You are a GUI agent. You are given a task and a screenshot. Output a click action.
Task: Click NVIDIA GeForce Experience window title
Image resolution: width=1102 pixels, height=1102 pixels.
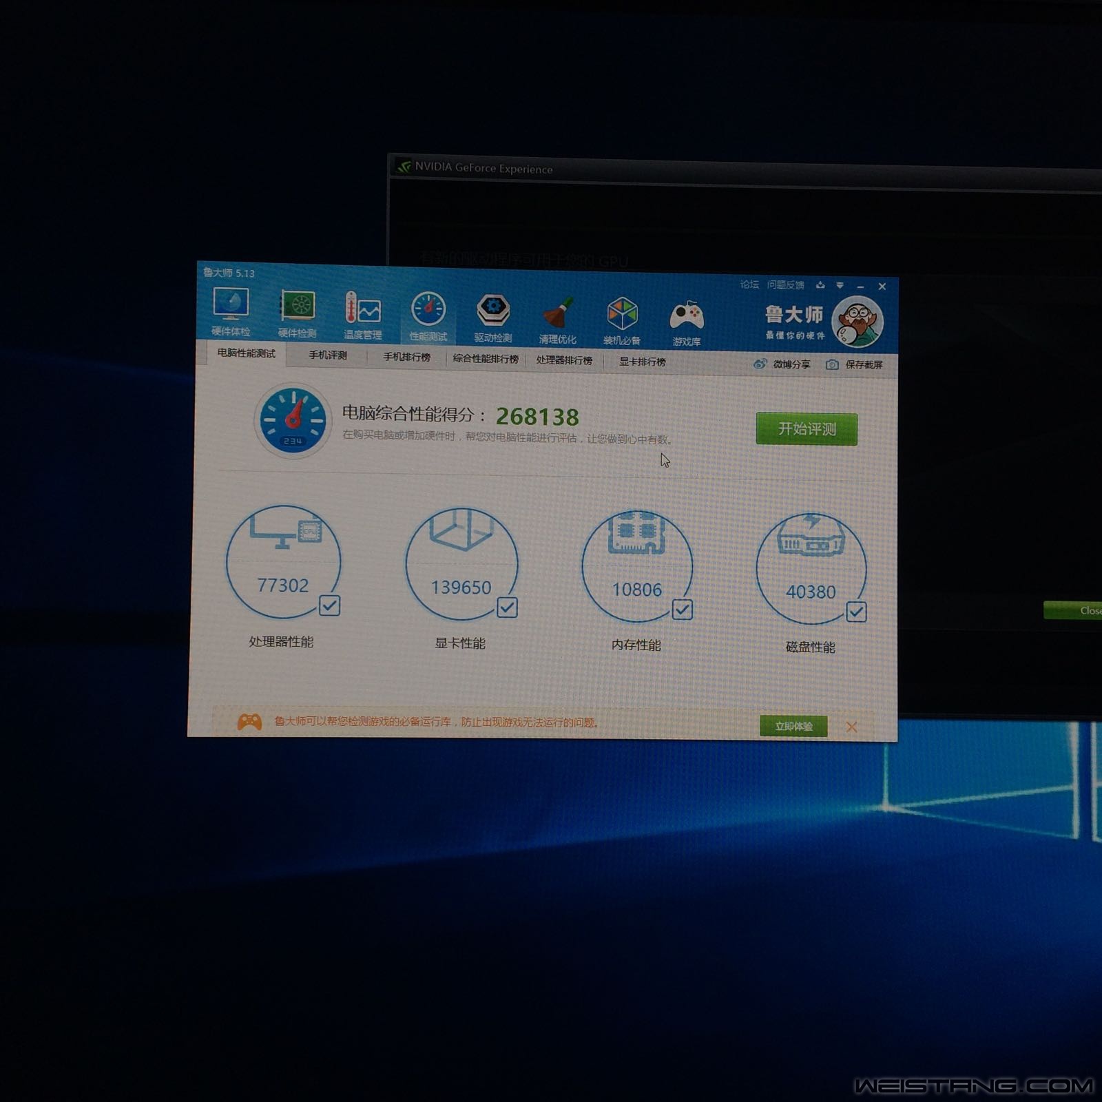tap(484, 167)
